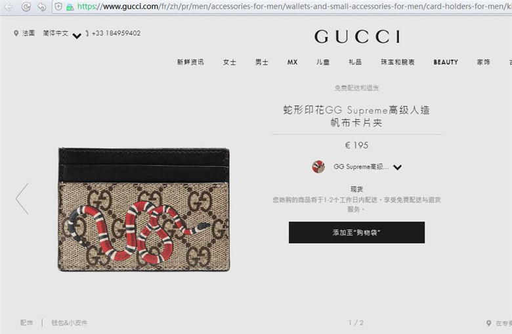The width and height of the screenshot is (512, 334).
Task: Click the shield security icon in address bar
Action: coord(58,7)
